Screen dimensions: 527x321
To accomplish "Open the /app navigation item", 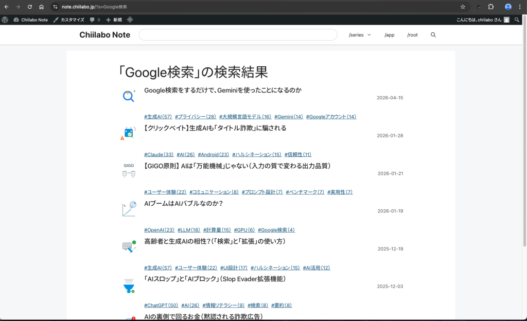I will (389, 35).
